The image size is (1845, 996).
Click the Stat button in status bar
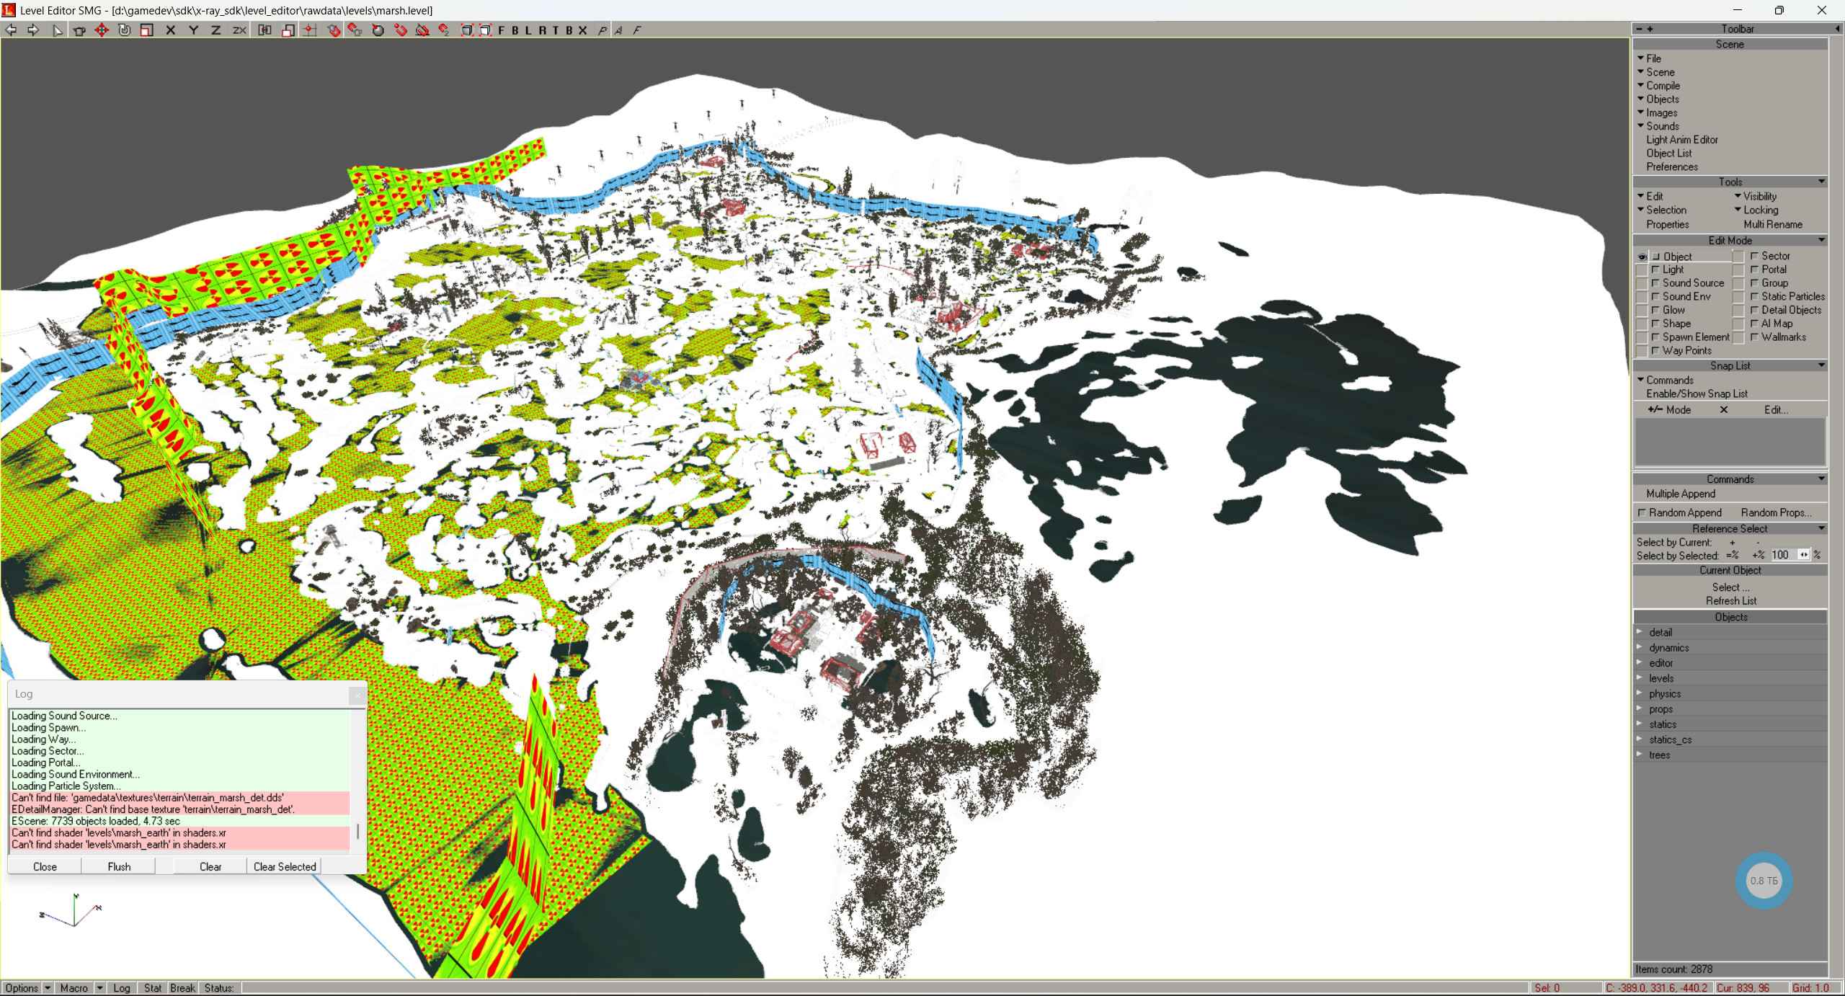click(x=153, y=988)
